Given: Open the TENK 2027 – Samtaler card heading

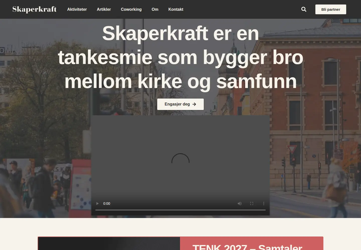Looking at the screenshot, I should pos(247,247).
